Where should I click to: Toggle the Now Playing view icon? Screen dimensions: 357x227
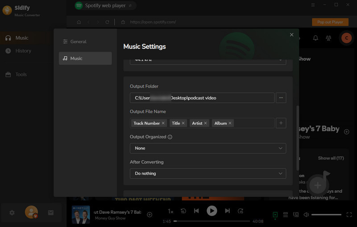click(275, 214)
